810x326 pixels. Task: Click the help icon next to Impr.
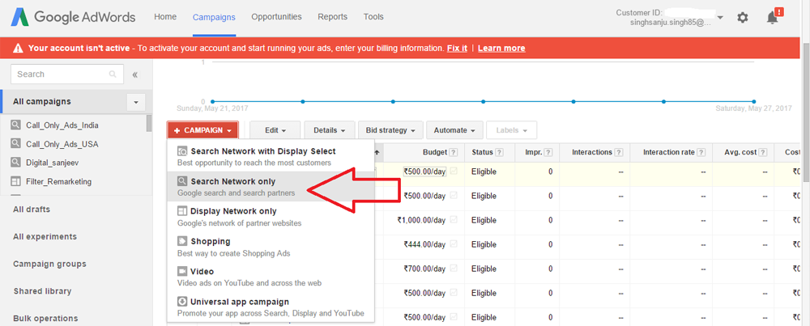coord(548,153)
